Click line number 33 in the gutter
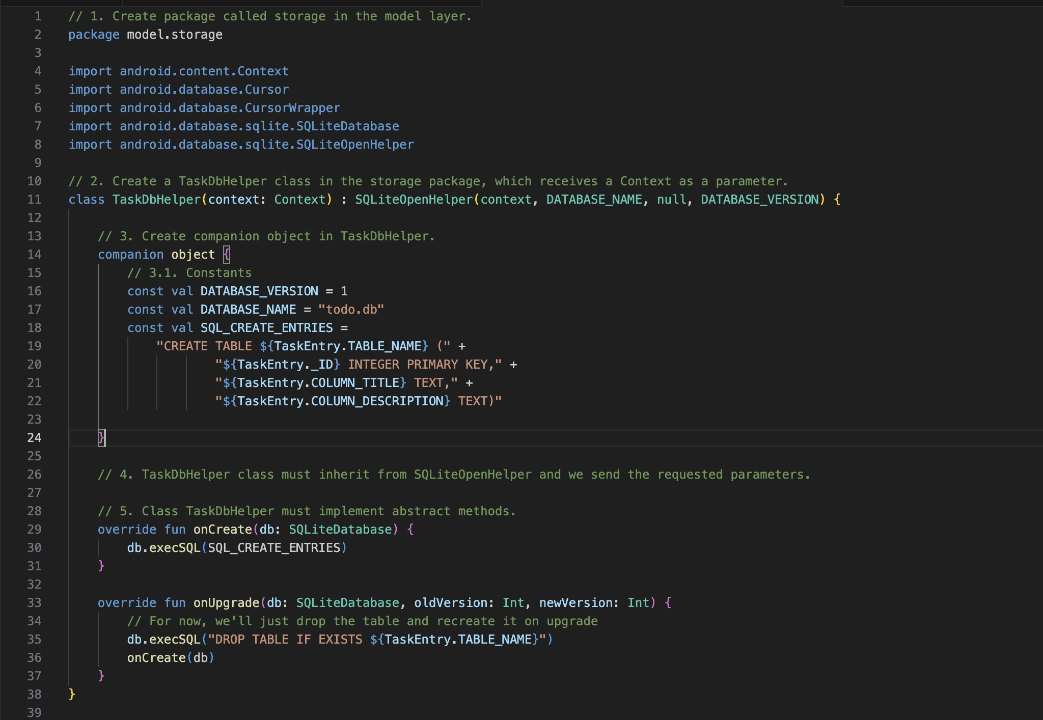Viewport: 1043px width, 720px height. tap(35, 602)
